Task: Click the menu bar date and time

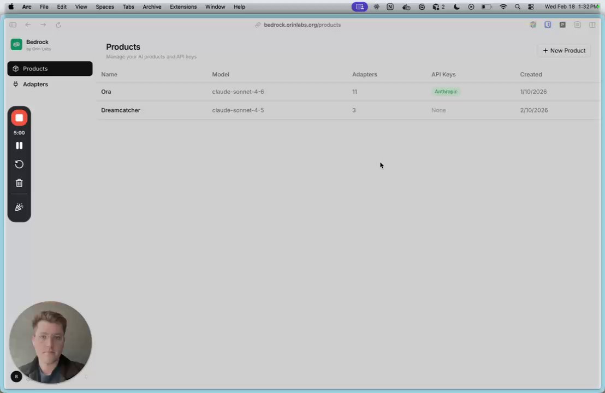Action: coord(572,7)
